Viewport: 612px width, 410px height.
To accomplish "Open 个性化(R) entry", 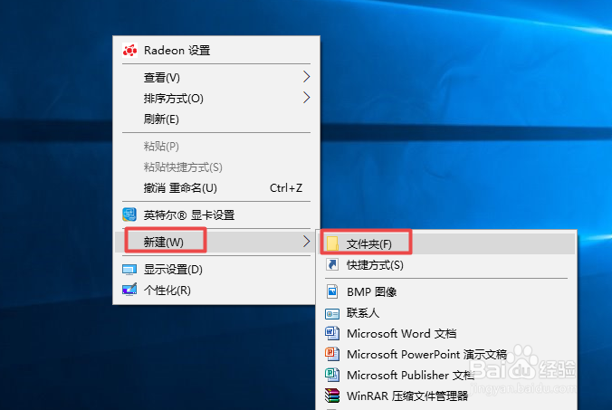I will tap(216, 290).
